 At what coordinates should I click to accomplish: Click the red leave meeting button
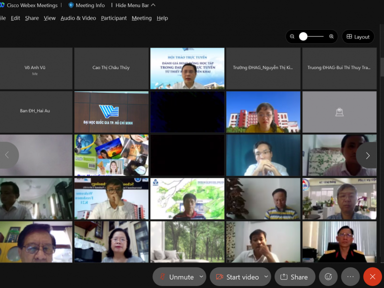[x=372, y=277]
